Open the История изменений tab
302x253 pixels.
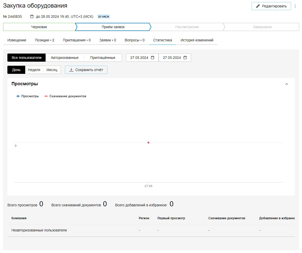point(197,40)
